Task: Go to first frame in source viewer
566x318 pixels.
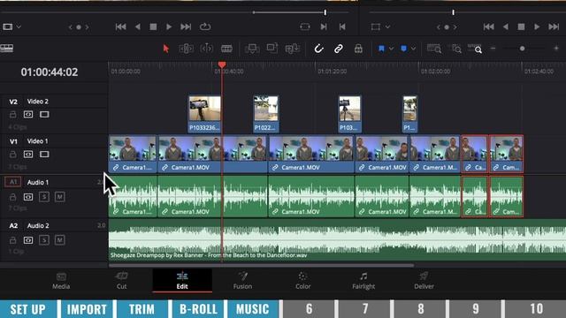Action: (120, 26)
